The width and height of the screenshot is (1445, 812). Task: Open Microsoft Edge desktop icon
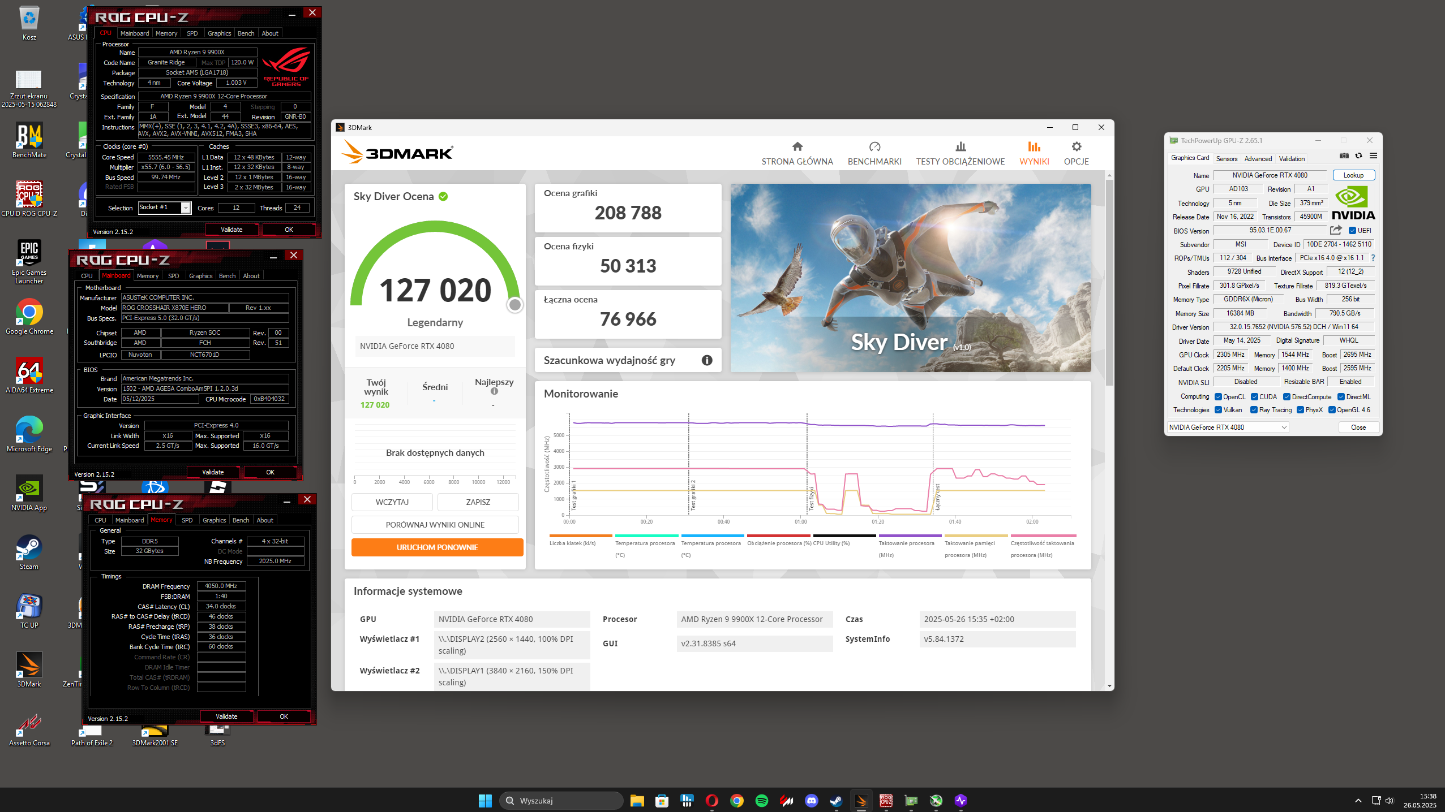point(29,435)
